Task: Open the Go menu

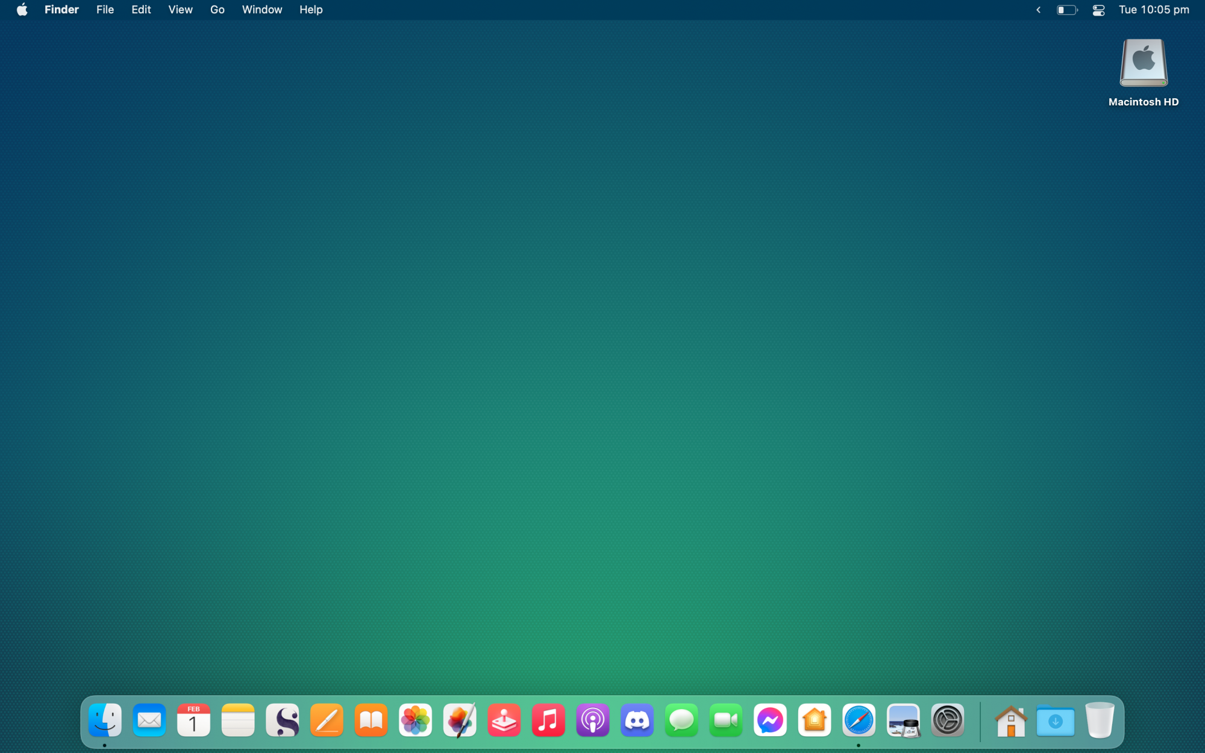Action: [x=217, y=10]
